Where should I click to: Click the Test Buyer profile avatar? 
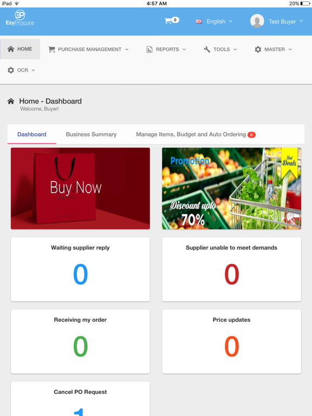click(x=257, y=21)
